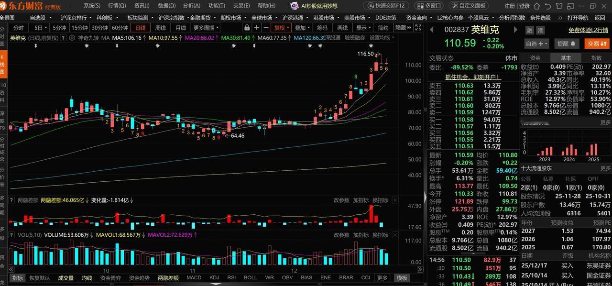This screenshot has height=286, width=612.
Task: Click 模板 template button
Action: [x=402, y=278]
